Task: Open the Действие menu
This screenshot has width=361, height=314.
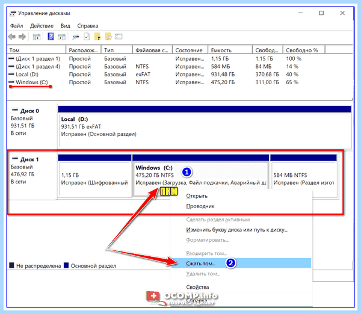Action: [x=42, y=26]
